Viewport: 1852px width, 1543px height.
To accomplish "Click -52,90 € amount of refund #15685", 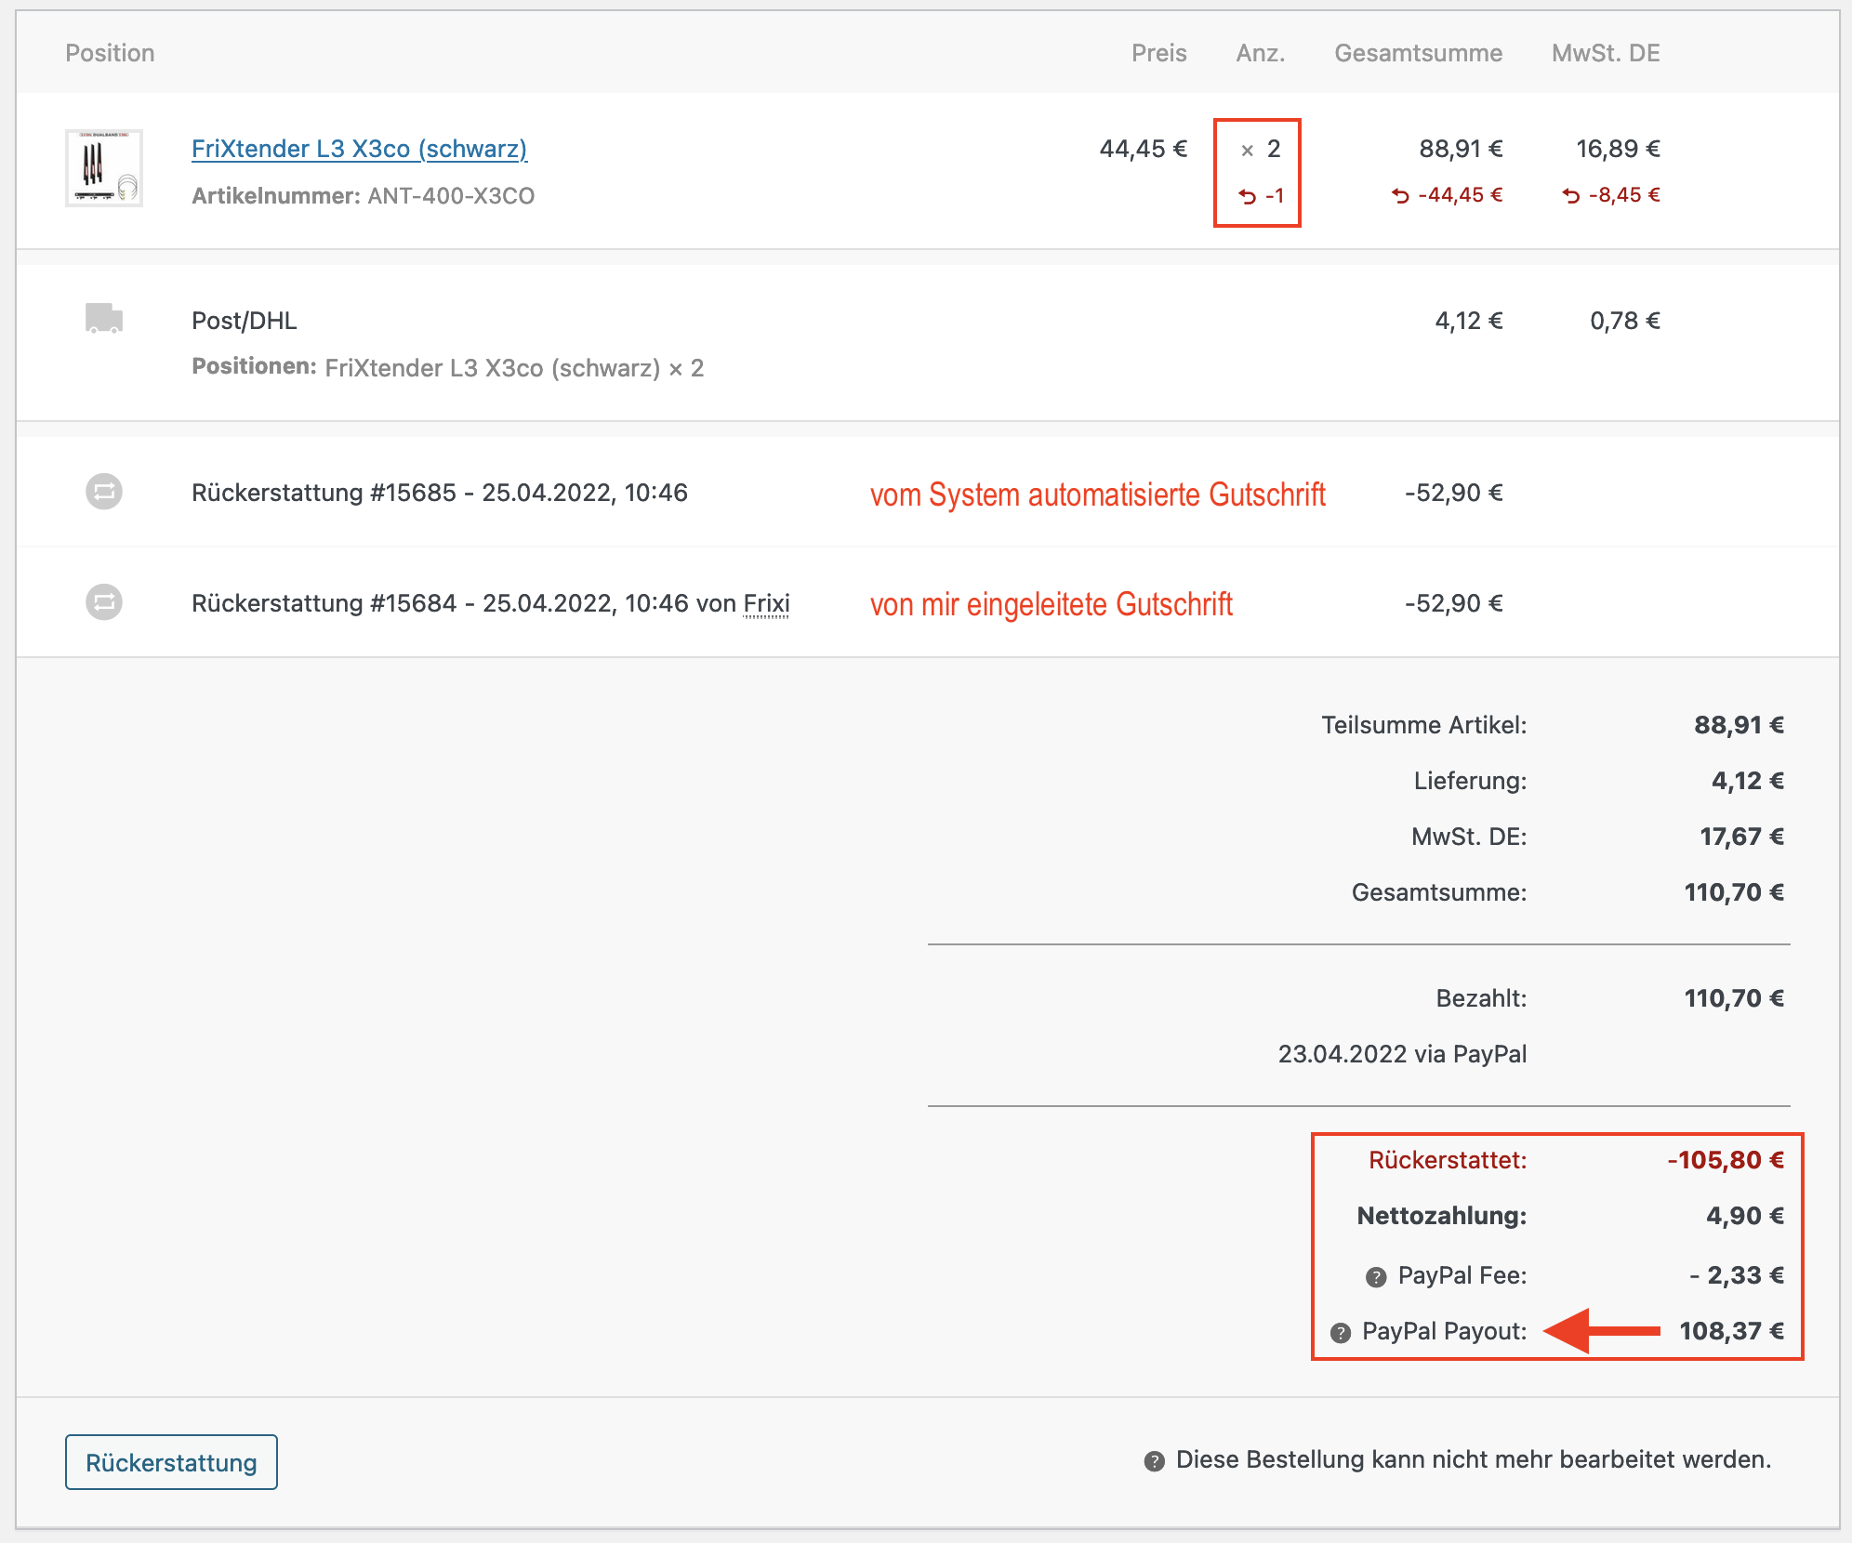I will coord(1453,493).
